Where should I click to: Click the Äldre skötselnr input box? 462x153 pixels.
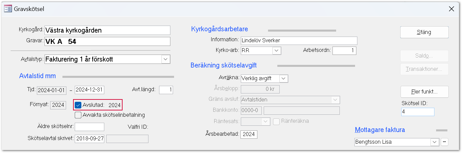click(89, 127)
